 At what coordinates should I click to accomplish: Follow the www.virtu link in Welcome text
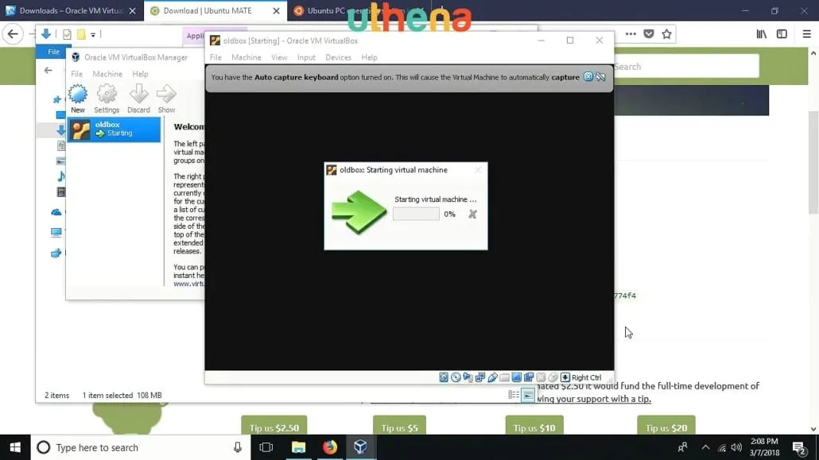point(188,284)
